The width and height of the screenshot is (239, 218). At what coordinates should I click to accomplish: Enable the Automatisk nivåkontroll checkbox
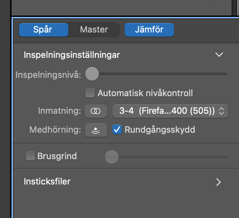pos(90,93)
